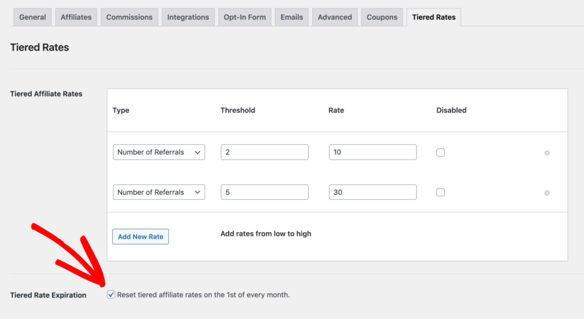Click the Threshold column header
This screenshot has height=319, width=584.
click(238, 110)
